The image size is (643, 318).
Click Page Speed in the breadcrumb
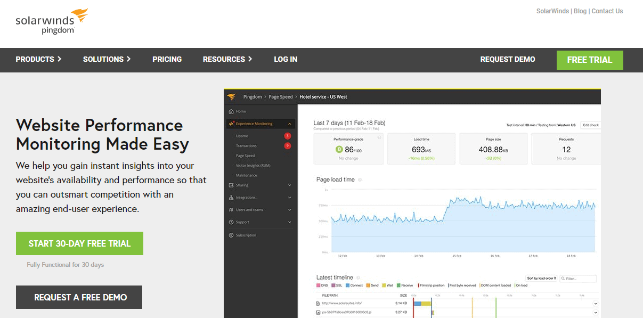(x=281, y=97)
